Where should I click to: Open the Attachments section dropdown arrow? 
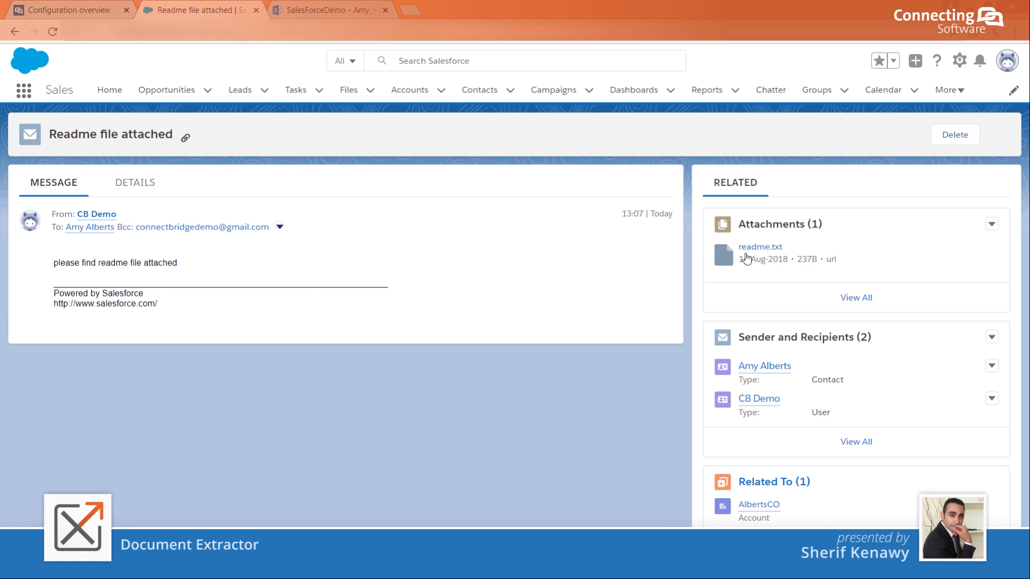(x=992, y=224)
